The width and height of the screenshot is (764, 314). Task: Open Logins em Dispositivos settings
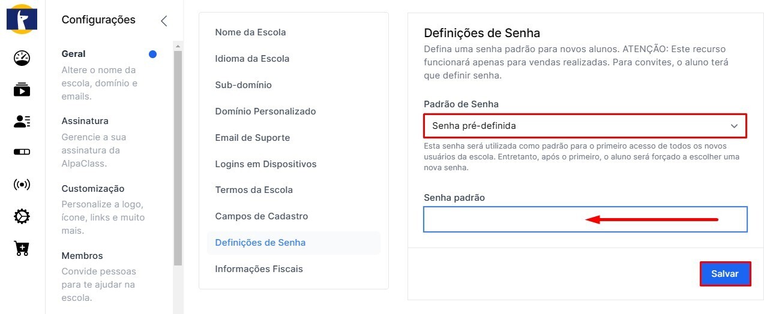tap(265, 164)
